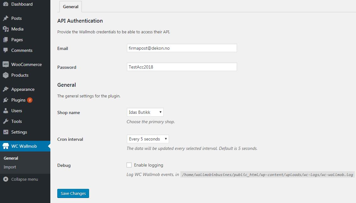
Task: Click the Appearance paintbrush icon
Action: [6, 89]
